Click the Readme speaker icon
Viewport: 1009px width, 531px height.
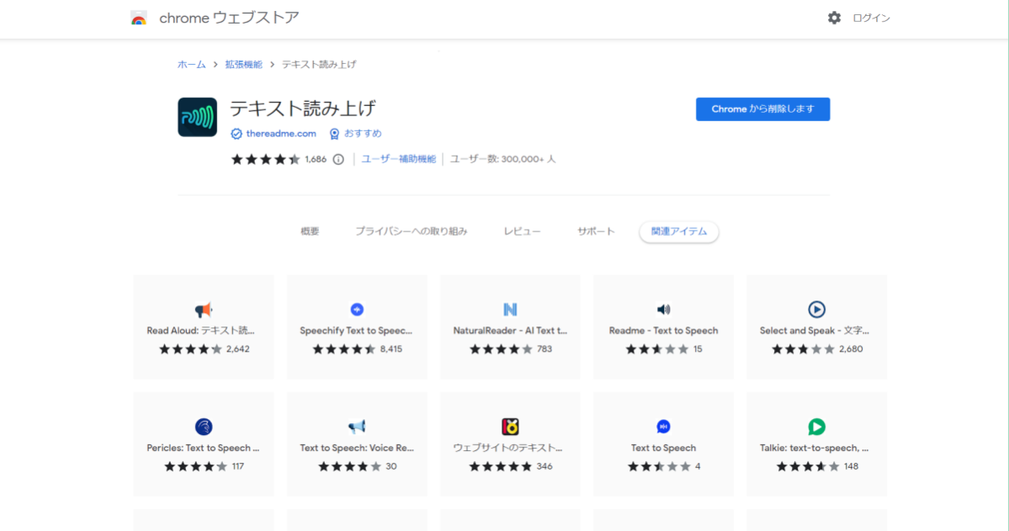coord(663,310)
